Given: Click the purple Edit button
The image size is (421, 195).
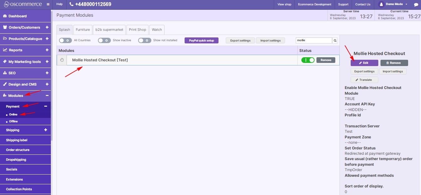Looking at the screenshot, I should (x=364, y=63).
